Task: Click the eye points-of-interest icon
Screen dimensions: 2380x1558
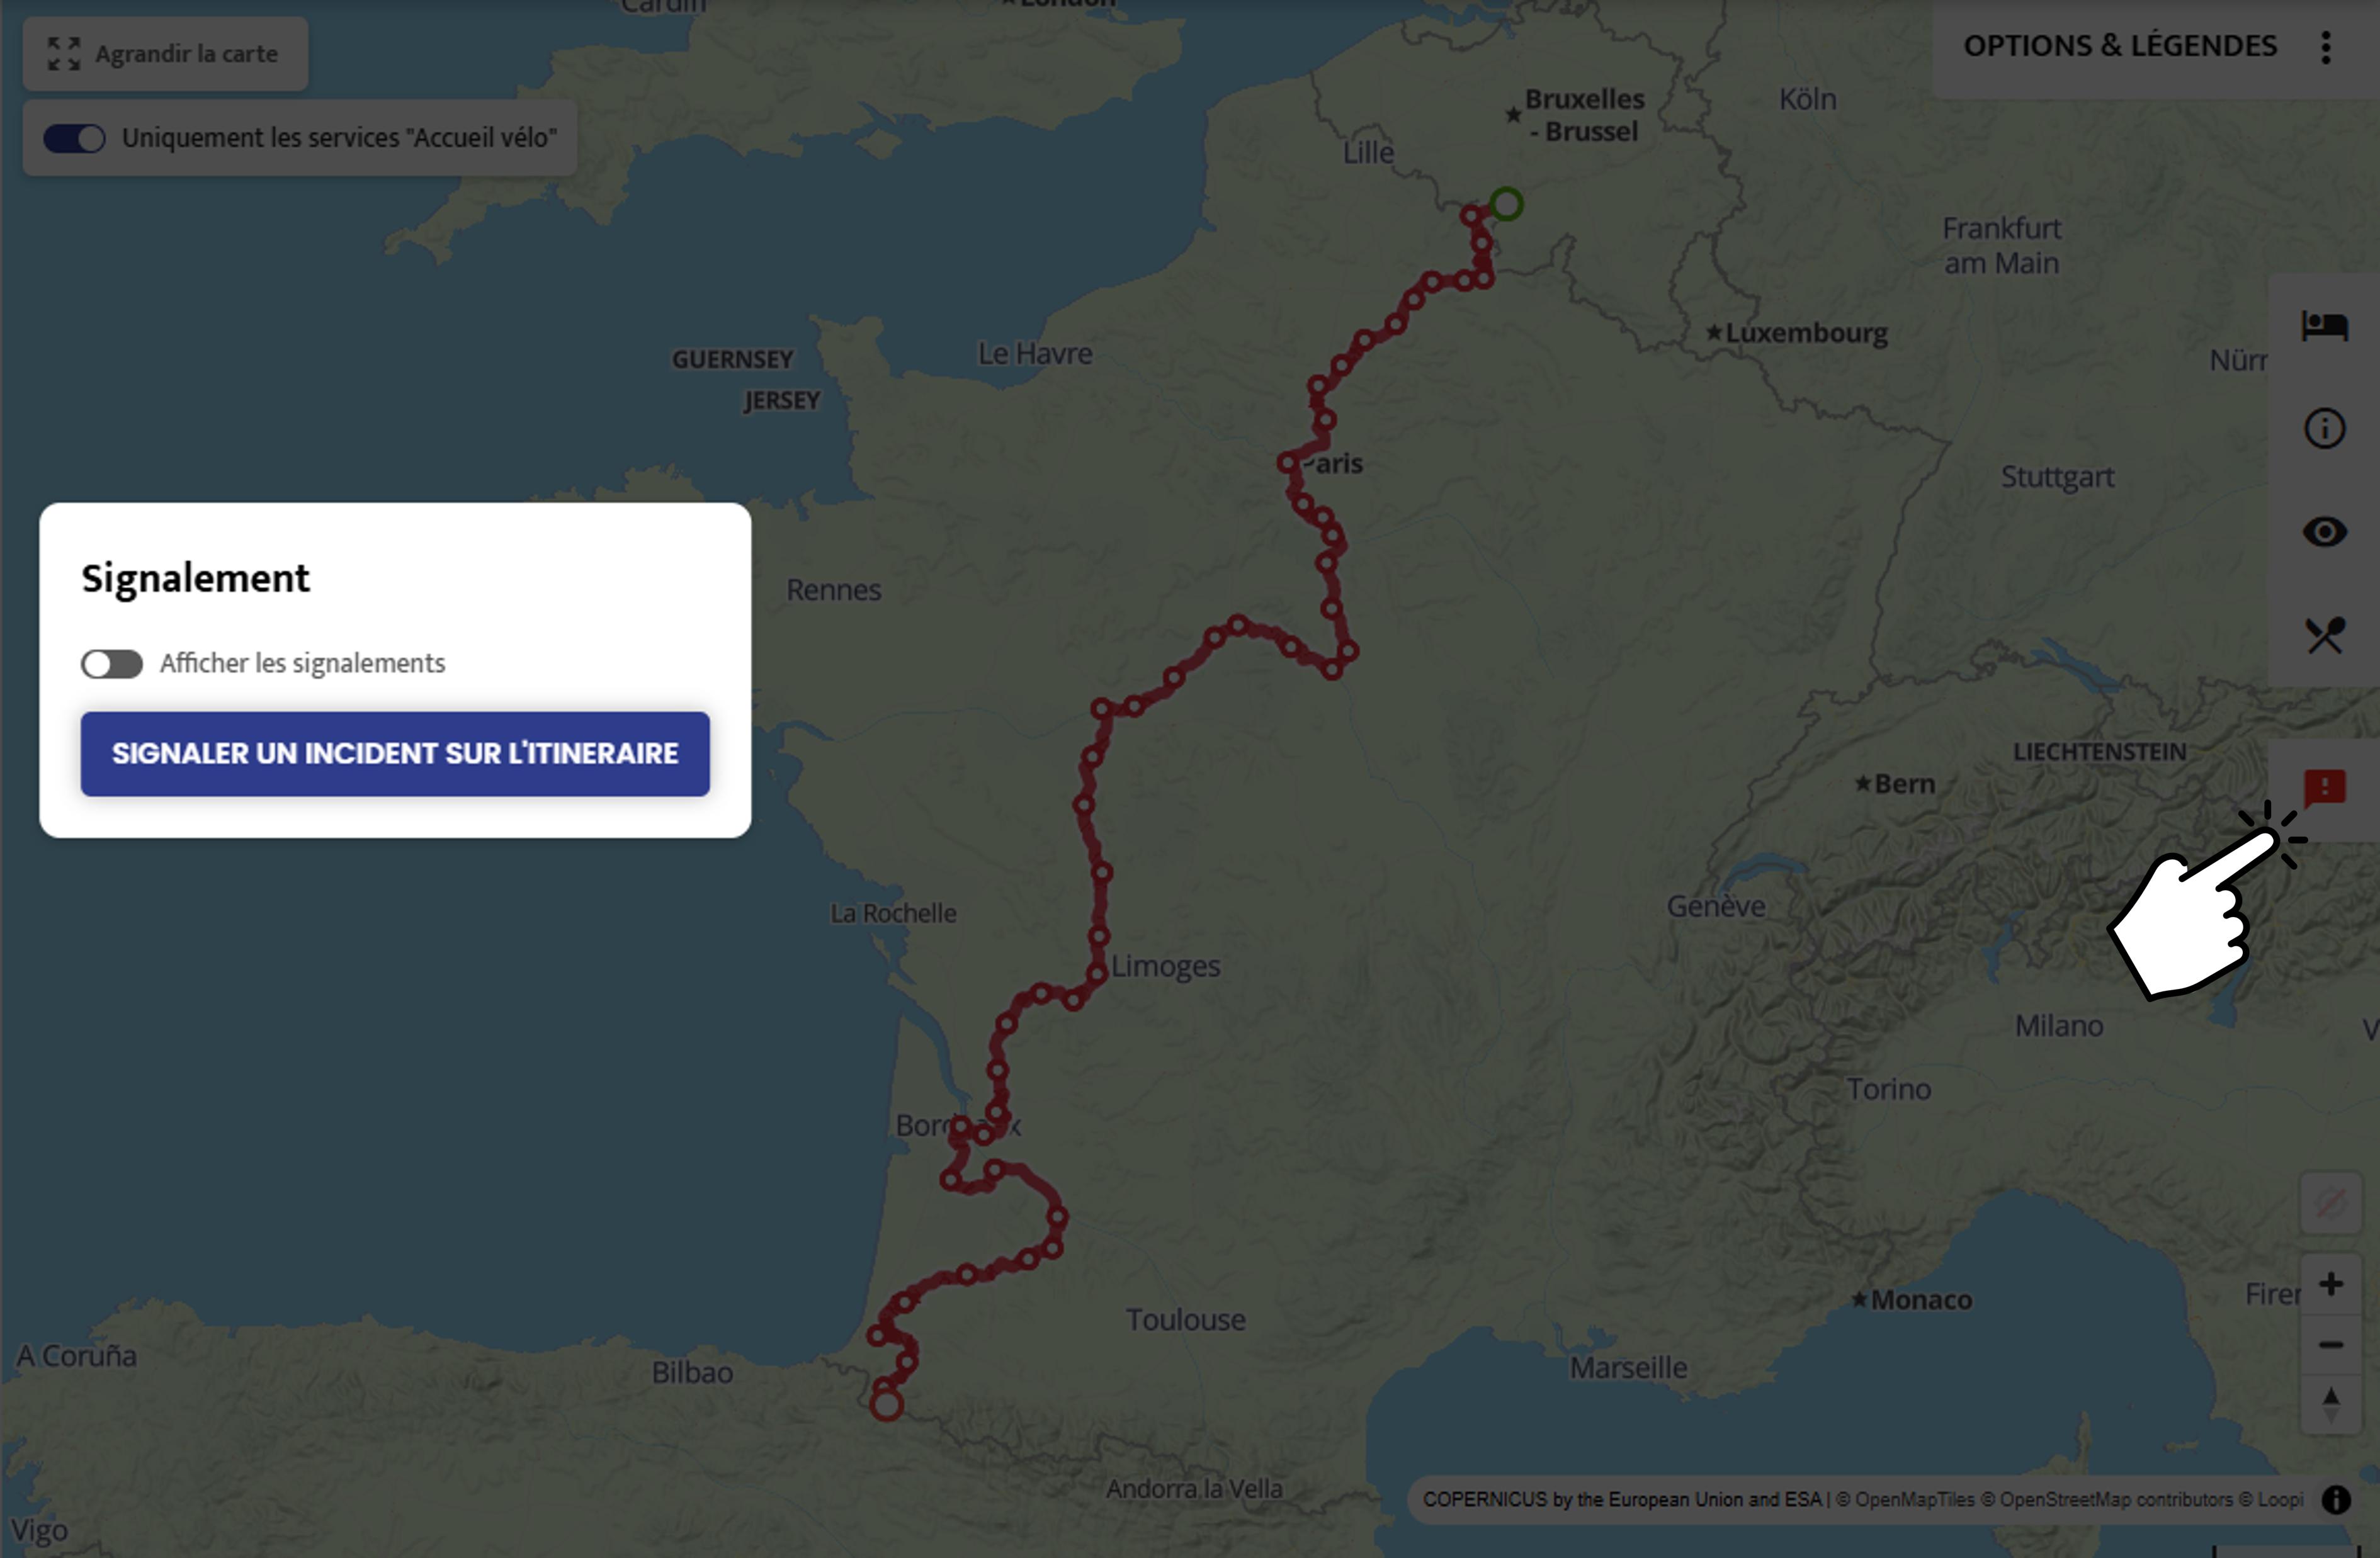Action: pyautogui.click(x=2324, y=532)
